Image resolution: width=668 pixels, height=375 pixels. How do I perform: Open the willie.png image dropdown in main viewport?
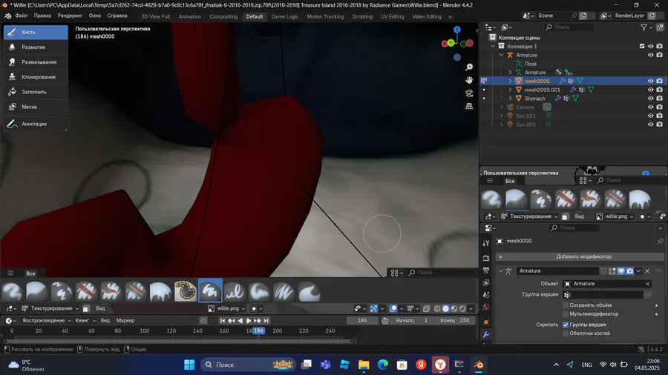click(x=227, y=308)
